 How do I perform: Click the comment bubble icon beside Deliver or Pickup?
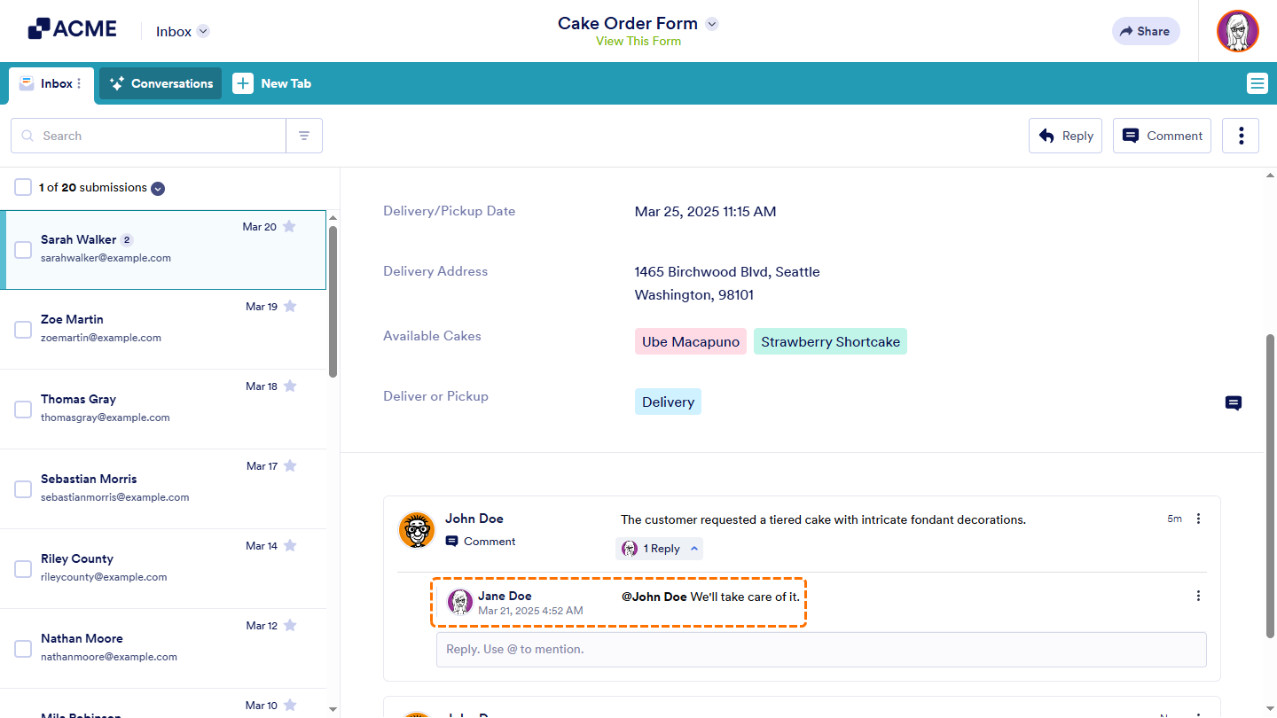tap(1233, 403)
